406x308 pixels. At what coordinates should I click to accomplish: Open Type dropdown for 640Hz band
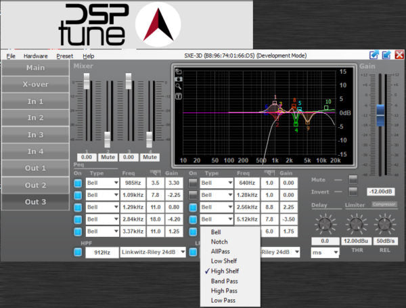(x=217, y=183)
